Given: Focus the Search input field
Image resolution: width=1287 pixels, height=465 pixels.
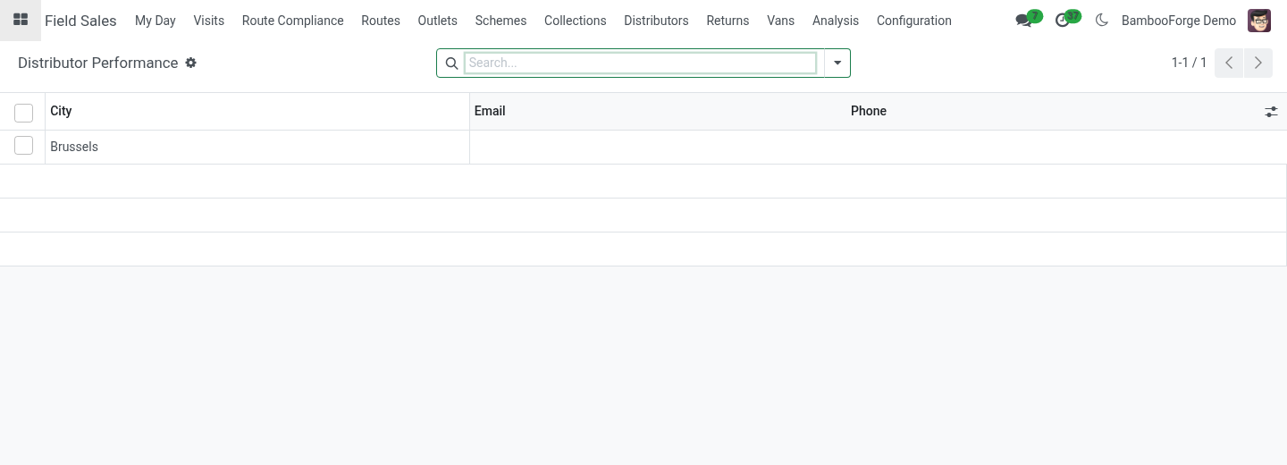Looking at the screenshot, I should pyautogui.click(x=640, y=63).
